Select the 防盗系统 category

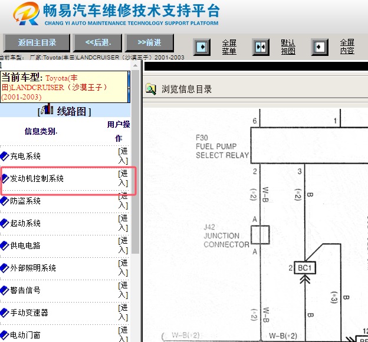pos(25,201)
